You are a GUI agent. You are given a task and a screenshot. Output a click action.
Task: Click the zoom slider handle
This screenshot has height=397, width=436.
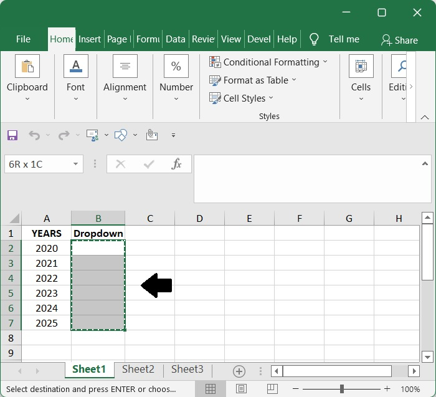click(x=342, y=389)
